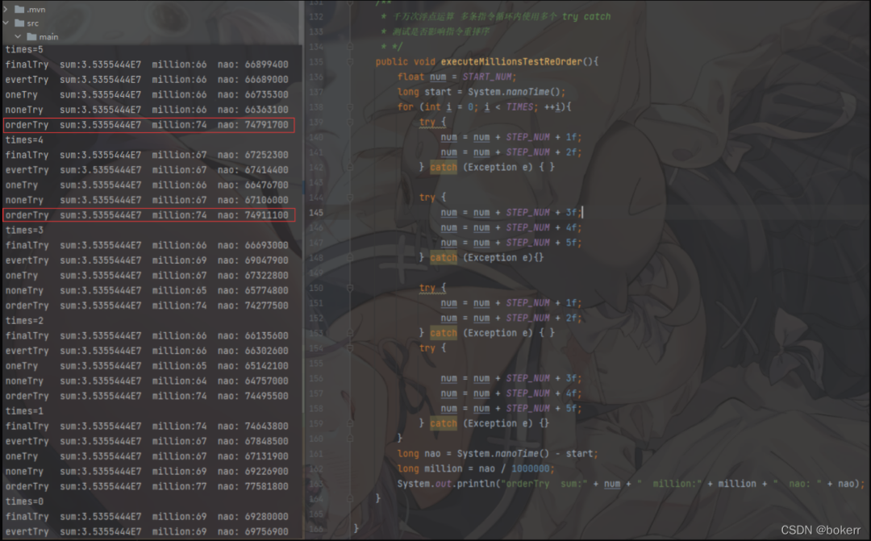The image size is (871, 541).
Task: Click console row with nao: 66363100
Action: (147, 110)
